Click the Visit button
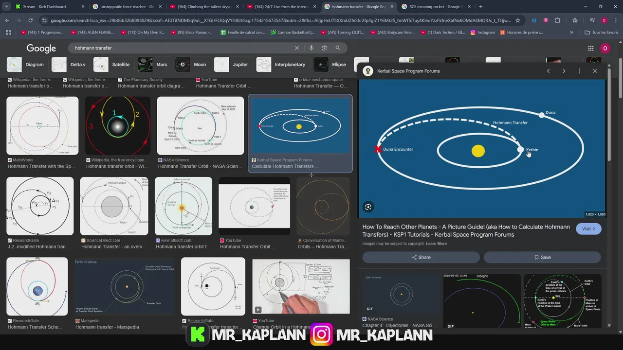 click(x=588, y=229)
